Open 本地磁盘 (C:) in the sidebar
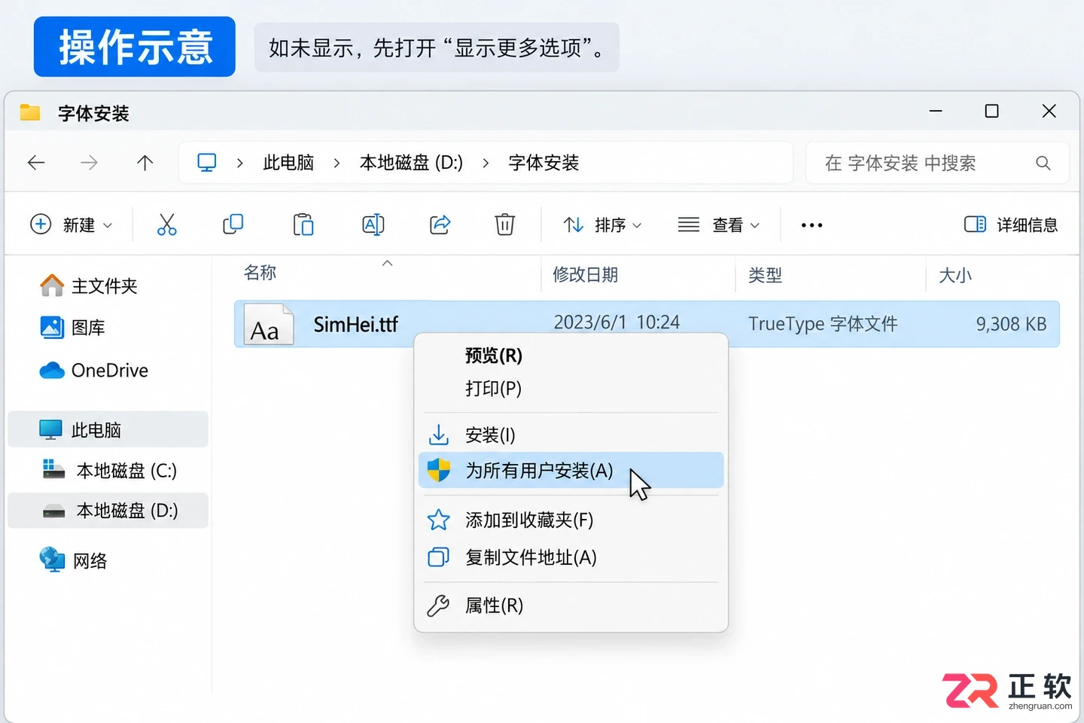This screenshot has width=1084, height=723. tap(110, 471)
